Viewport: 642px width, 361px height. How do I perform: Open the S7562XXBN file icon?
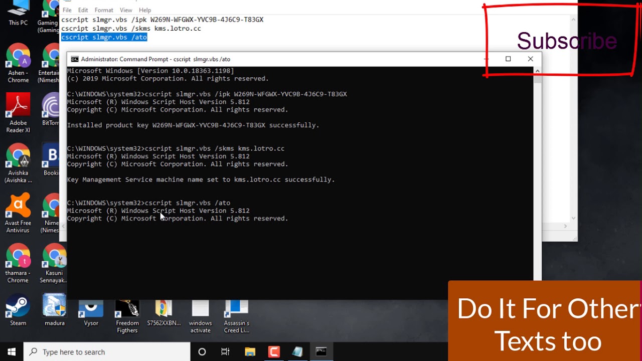click(x=164, y=314)
